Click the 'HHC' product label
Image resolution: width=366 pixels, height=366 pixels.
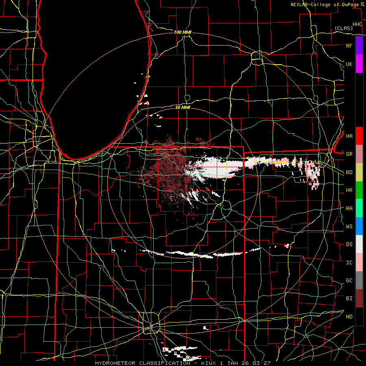pos(357,24)
